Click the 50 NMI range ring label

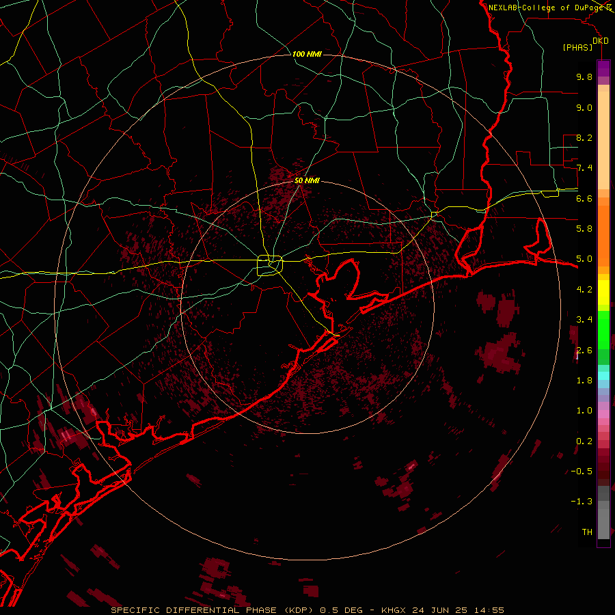[307, 180]
